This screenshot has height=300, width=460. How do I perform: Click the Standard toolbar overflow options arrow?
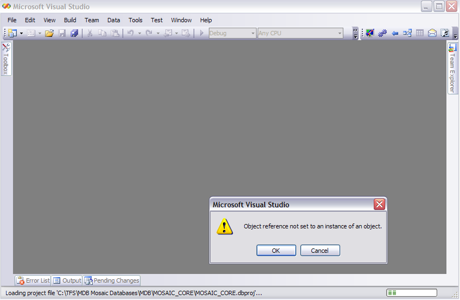click(355, 33)
